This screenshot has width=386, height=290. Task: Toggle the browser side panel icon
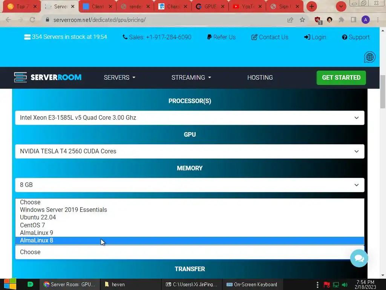[x=354, y=20]
